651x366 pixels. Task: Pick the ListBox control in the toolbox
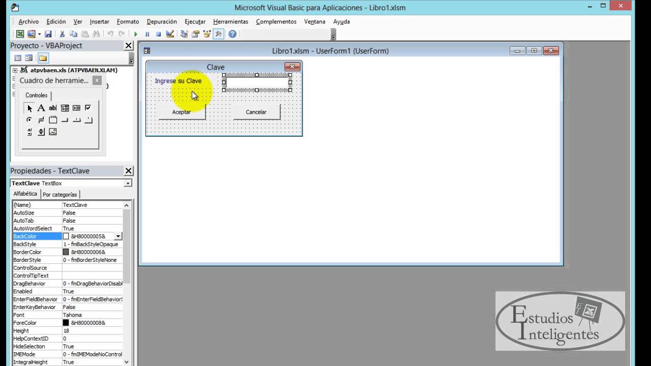[76, 108]
